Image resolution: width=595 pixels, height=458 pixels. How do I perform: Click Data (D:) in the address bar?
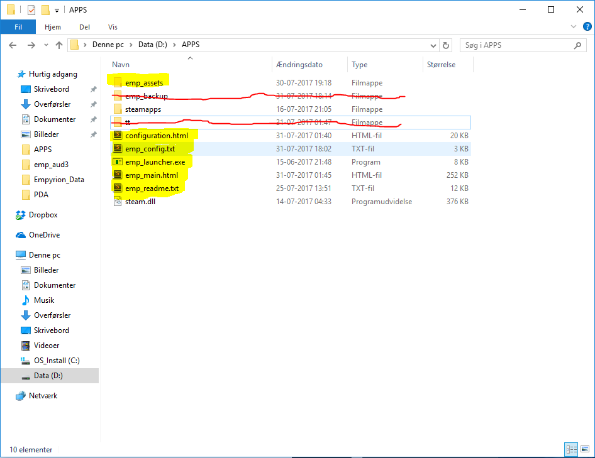tap(153, 45)
